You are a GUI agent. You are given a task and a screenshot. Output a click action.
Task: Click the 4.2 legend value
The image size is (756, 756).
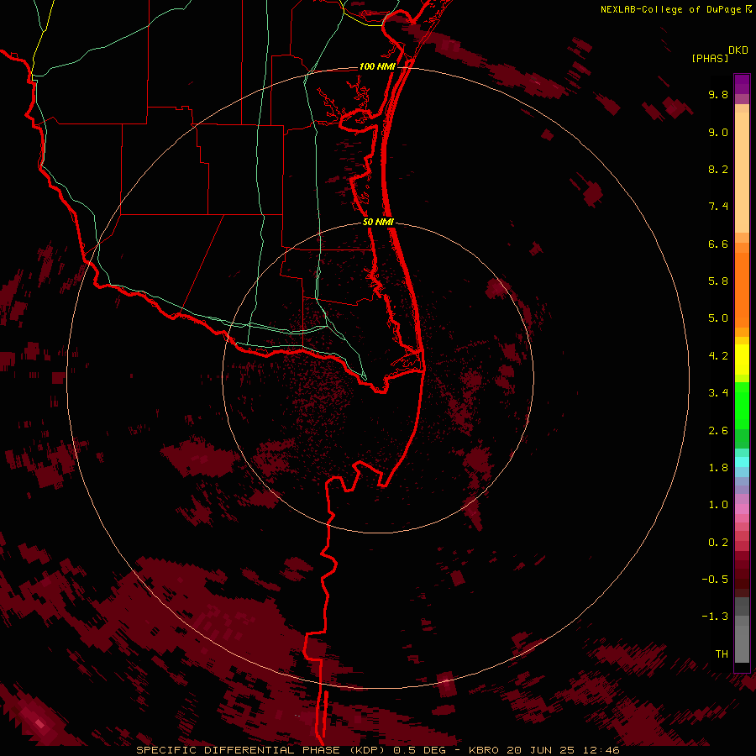click(718, 356)
